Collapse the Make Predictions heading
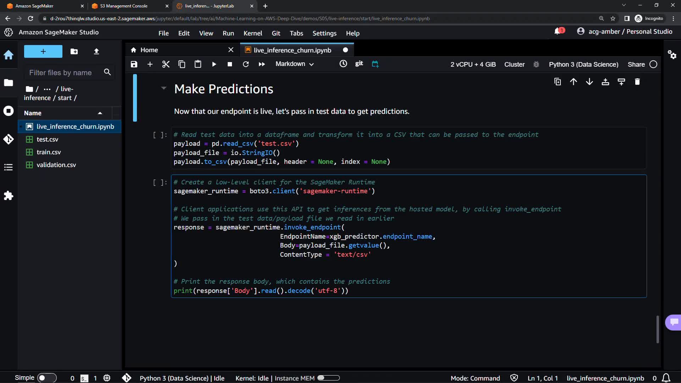The height and width of the screenshot is (383, 681). (x=164, y=88)
